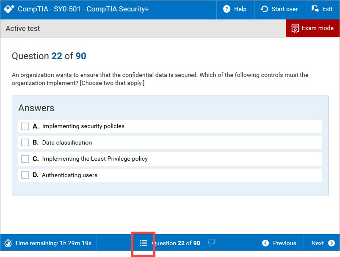The height and width of the screenshot is (257, 340).
Task: Tick answer C Least Privilege policy
Action: click(x=25, y=159)
